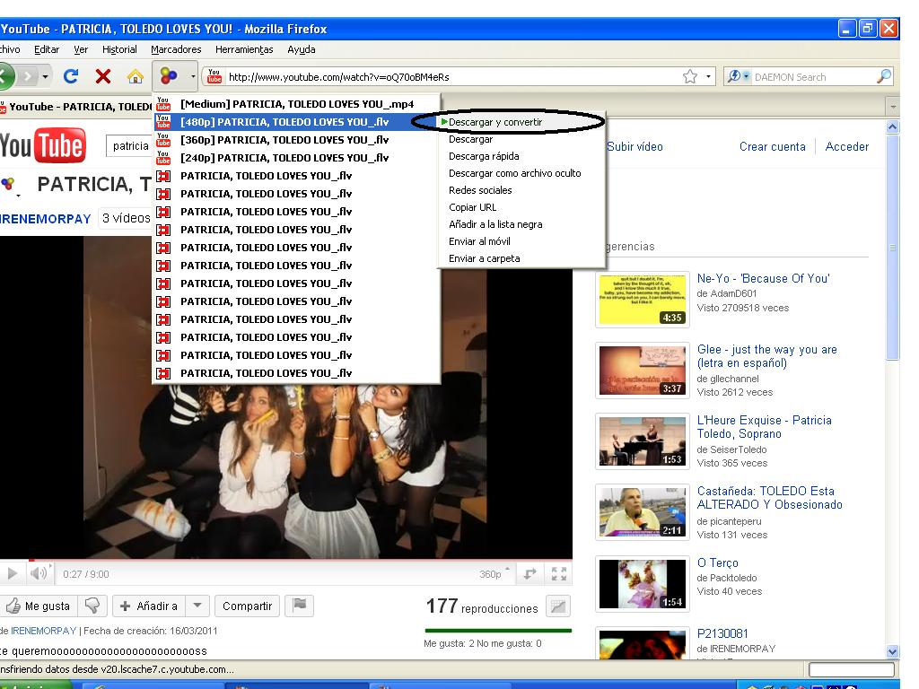
Task: Click the Compartir button
Action: [x=248, y=606]
